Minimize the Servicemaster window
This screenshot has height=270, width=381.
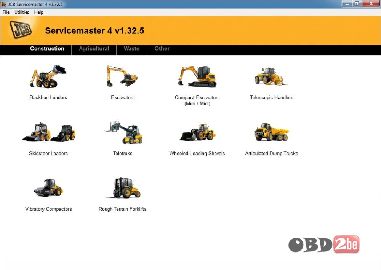point(347,4)
